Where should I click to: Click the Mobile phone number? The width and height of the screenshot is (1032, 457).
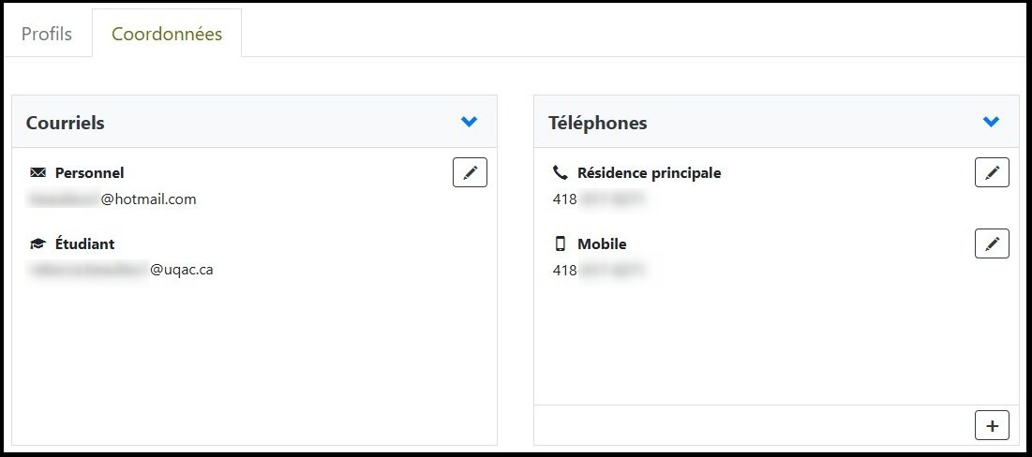[600, 271]
